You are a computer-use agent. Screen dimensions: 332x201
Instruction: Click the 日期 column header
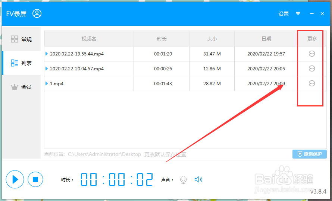pyautogui.click(x=266, y=39)
